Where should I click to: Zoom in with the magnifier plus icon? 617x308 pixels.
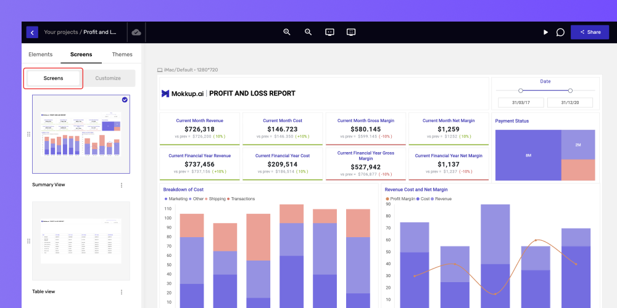point(287,32)
